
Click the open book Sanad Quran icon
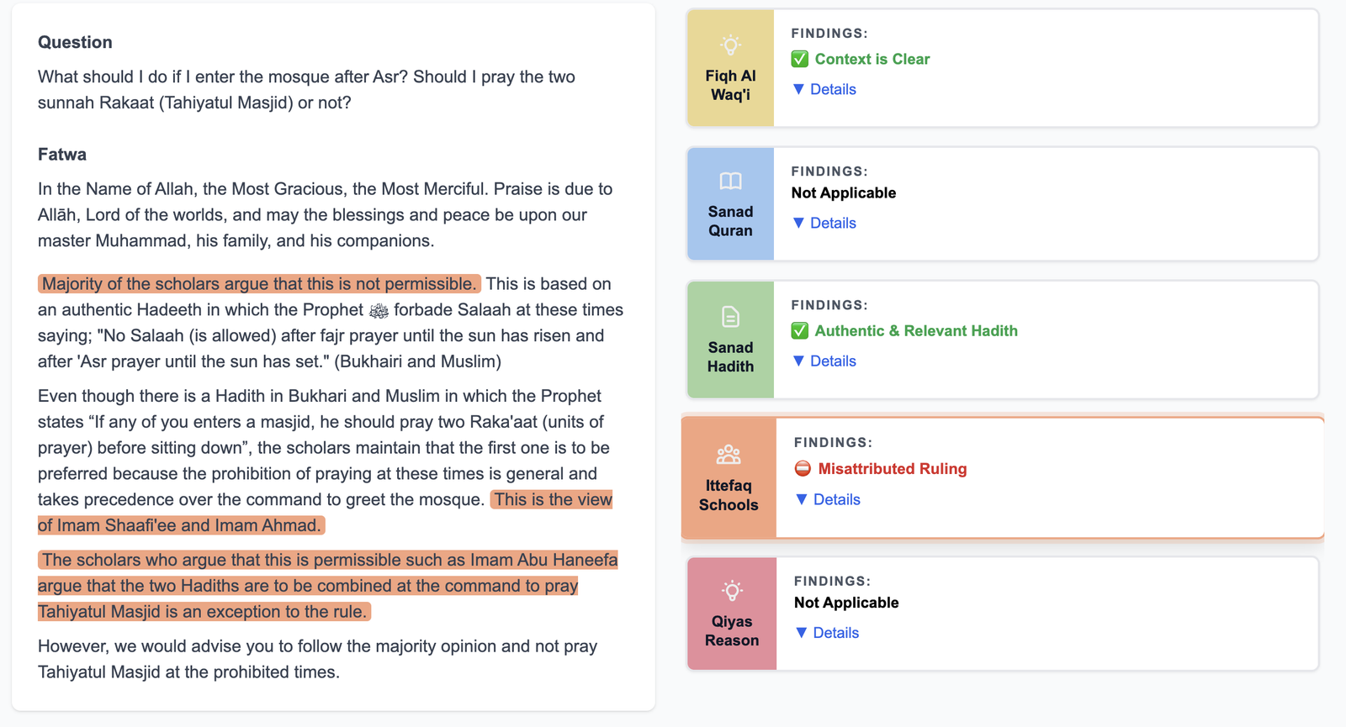730,181
